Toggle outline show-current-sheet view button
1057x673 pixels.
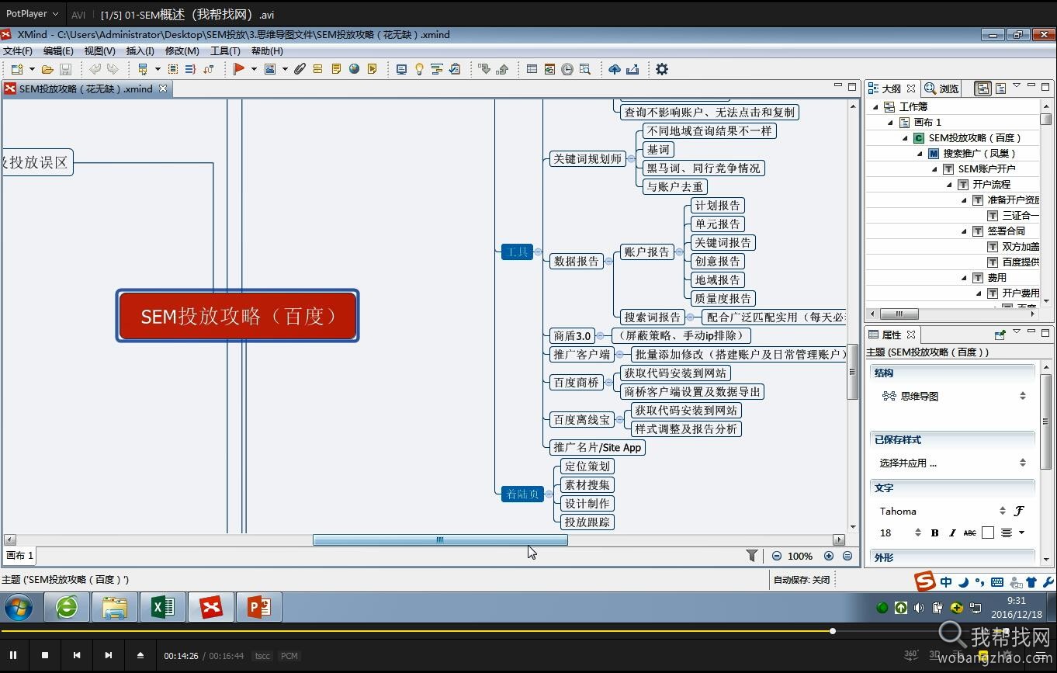pos(1000,88)
